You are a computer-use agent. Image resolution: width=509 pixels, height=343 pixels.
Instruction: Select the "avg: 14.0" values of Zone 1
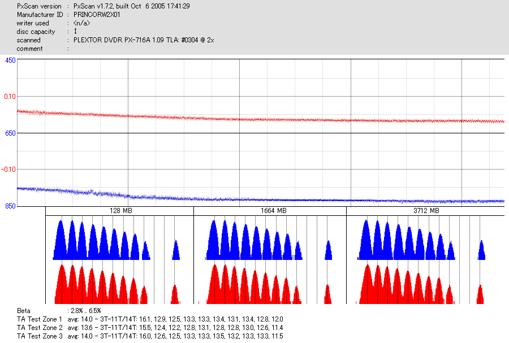175,319
